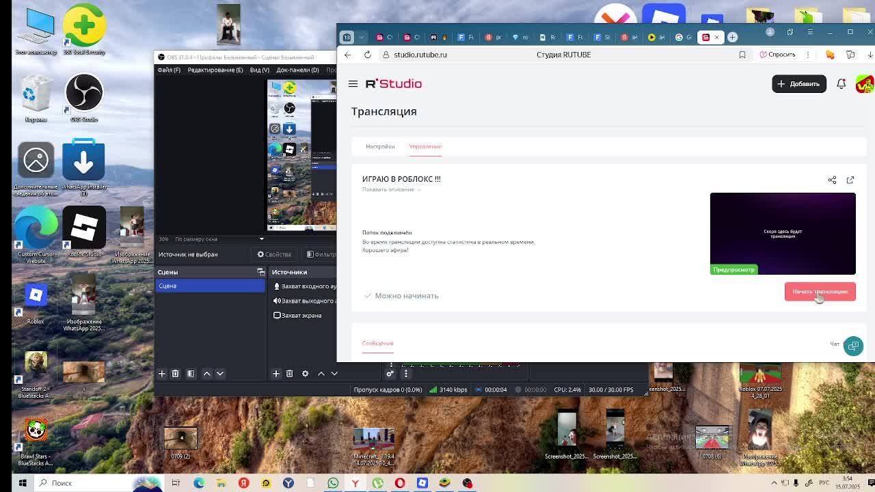Open the View menu in OBS
This screenshot has height=492, width=875.
[x=259, y=70]
